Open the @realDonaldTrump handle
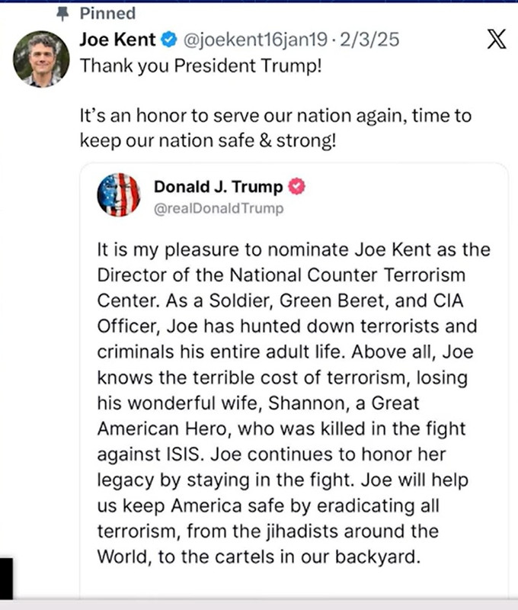 [219, 208]
